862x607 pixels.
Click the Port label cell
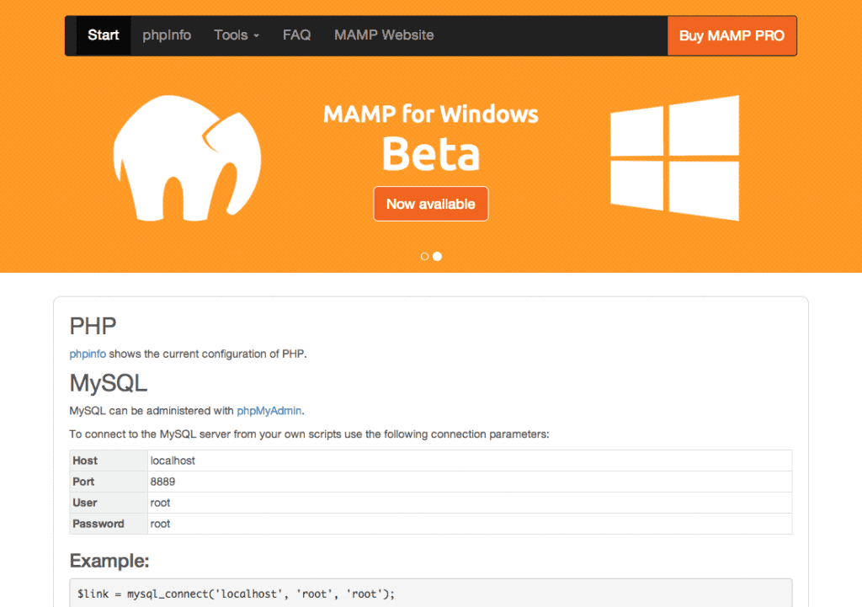point(109,482)
